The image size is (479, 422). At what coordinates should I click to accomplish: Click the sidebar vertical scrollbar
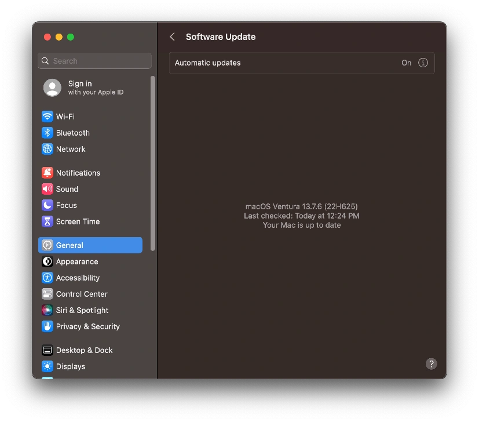pos(153,162)
